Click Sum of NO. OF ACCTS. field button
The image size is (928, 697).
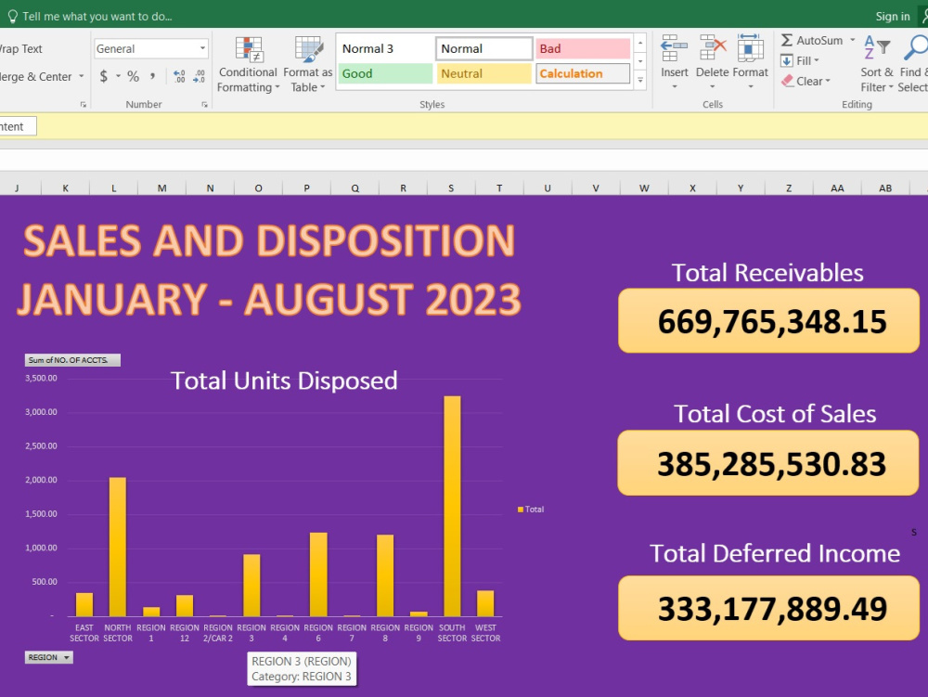(72, 360)
